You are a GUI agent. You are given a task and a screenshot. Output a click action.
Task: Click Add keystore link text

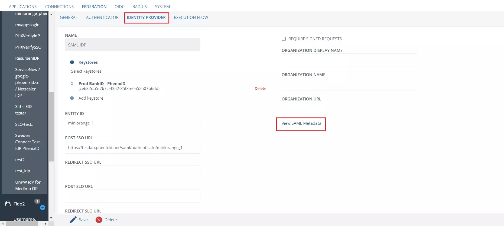point(91,98)
